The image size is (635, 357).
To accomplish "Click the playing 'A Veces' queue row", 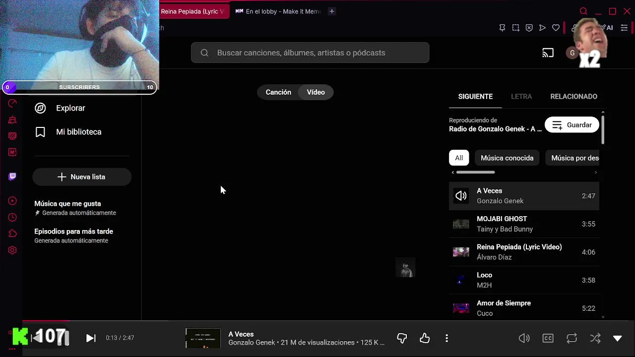I will [524, 196].
